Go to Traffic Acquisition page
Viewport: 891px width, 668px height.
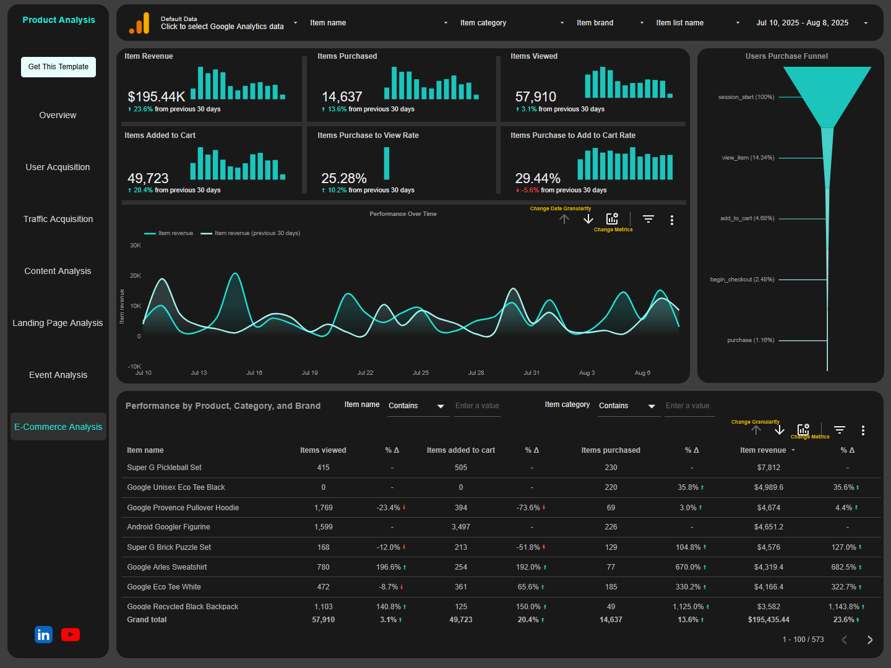(x=58, y=219)
